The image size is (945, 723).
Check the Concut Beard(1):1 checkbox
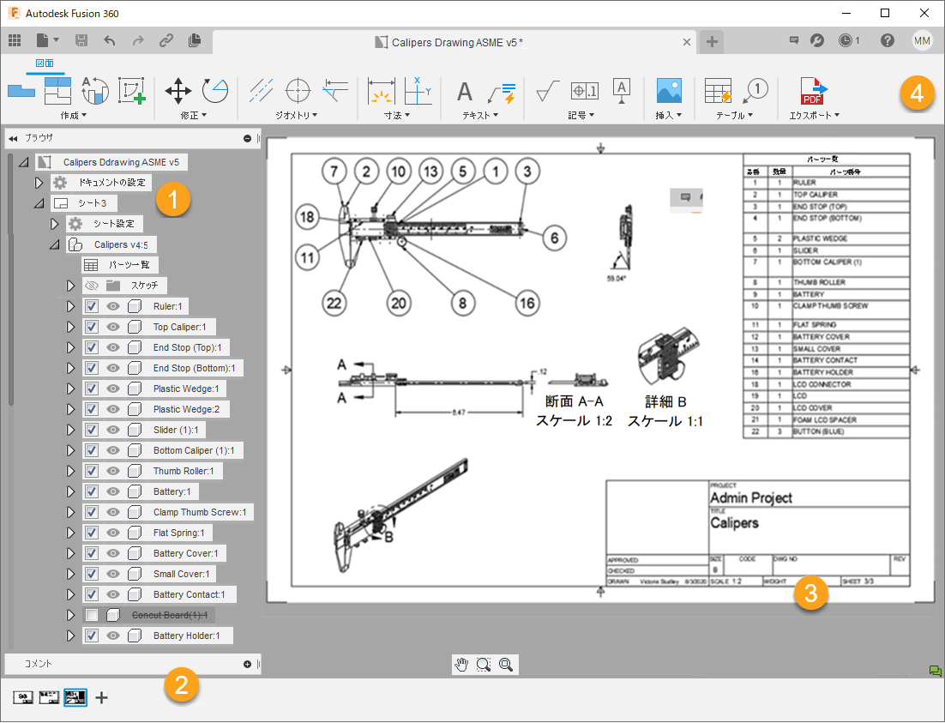coord(91,615)
